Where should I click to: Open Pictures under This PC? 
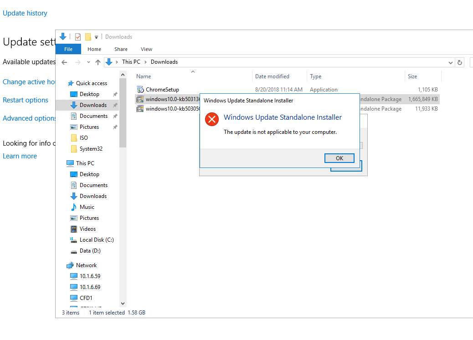point(89,218)
